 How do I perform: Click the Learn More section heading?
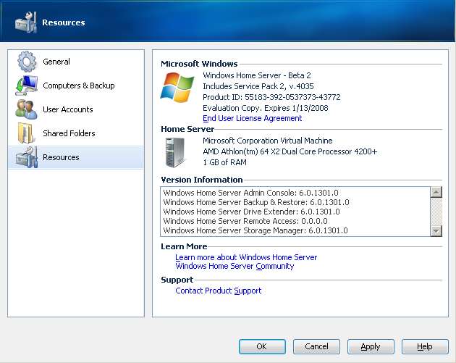pyautogui.click(x=184, y=246)
